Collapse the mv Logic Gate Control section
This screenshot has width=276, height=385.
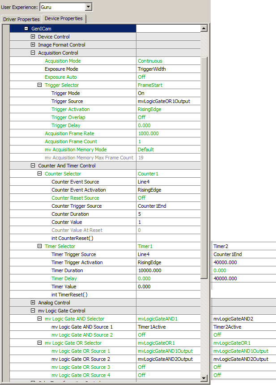point(33,311)
